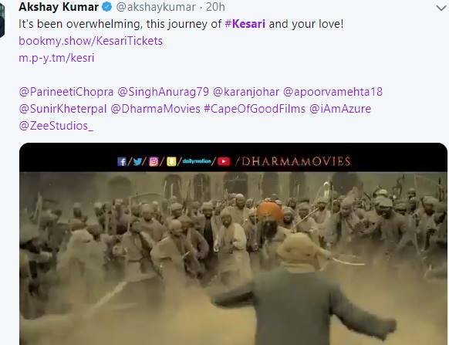Screen dimensions: 449x345
Task: Click the YouTube icon in video banner
Action: [x=224, y=161]
